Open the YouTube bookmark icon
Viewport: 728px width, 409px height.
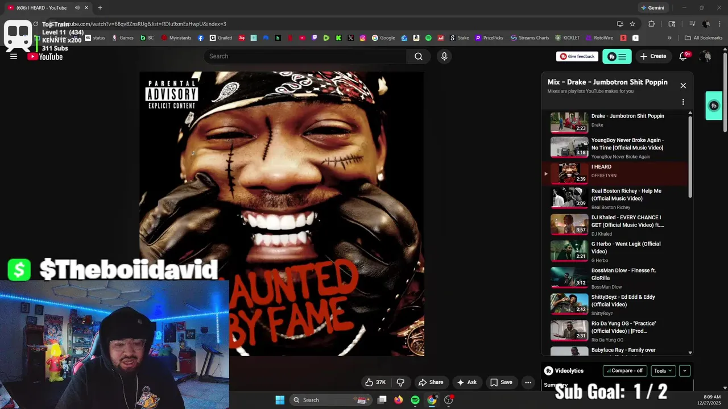pos(302,38)
